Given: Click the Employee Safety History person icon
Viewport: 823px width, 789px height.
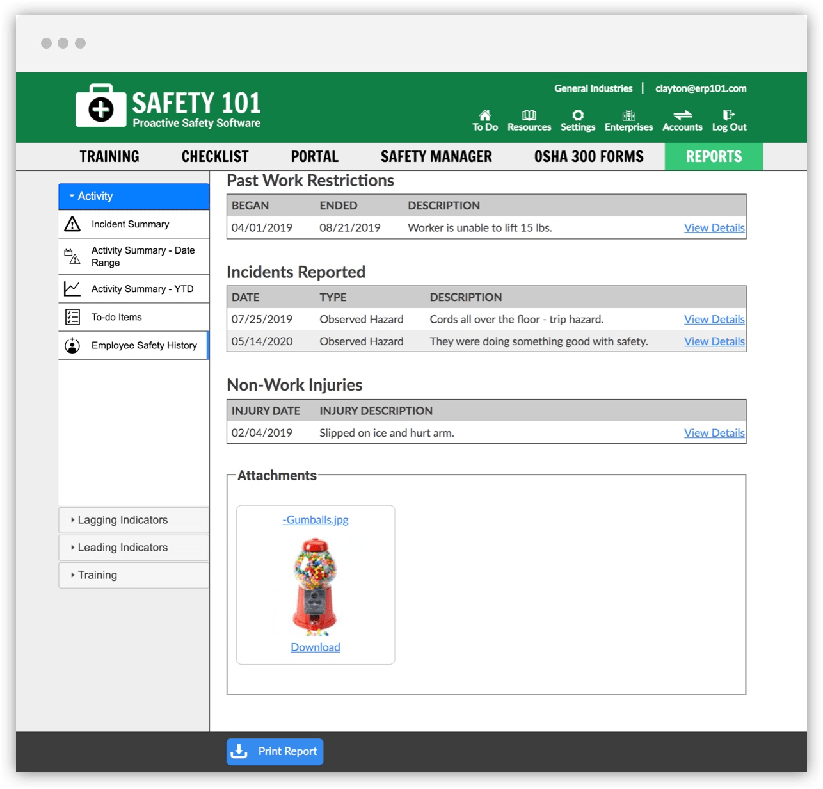Looking at the screenshot, I should coord(72,345).
